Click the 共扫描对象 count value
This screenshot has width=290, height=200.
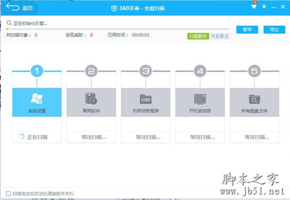(36, 35)
